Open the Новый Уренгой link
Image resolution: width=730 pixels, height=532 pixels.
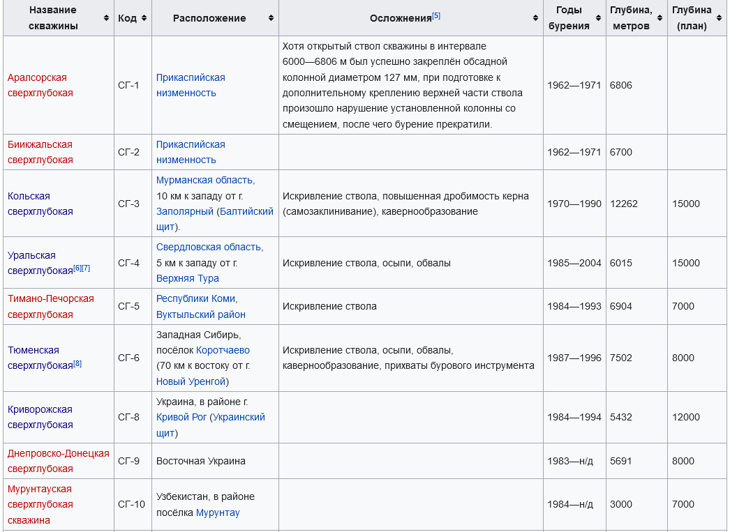click(x=191, y=381)
